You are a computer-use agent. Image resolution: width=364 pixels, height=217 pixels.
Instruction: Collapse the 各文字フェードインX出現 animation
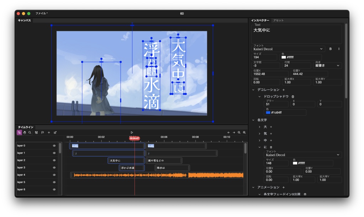pyautogui.click(x=259, y=194)
